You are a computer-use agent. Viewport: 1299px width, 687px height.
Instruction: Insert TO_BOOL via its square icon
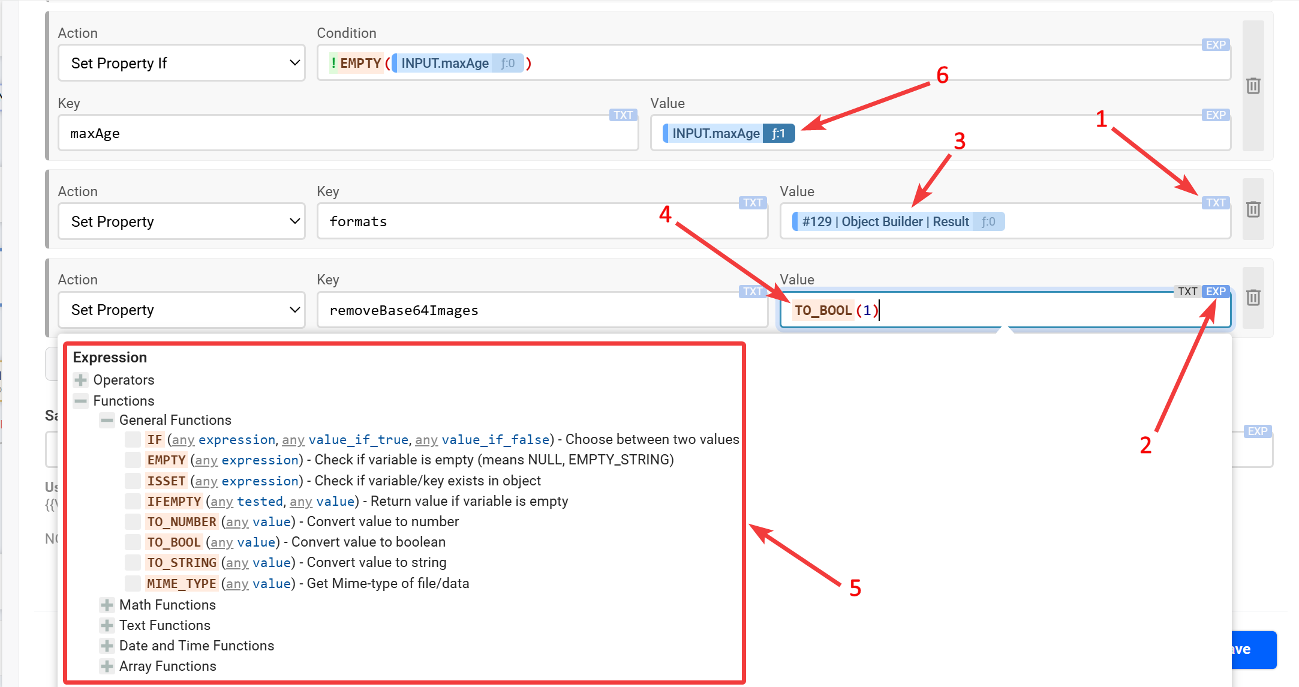pyautogui.click(x=133, y=542)
